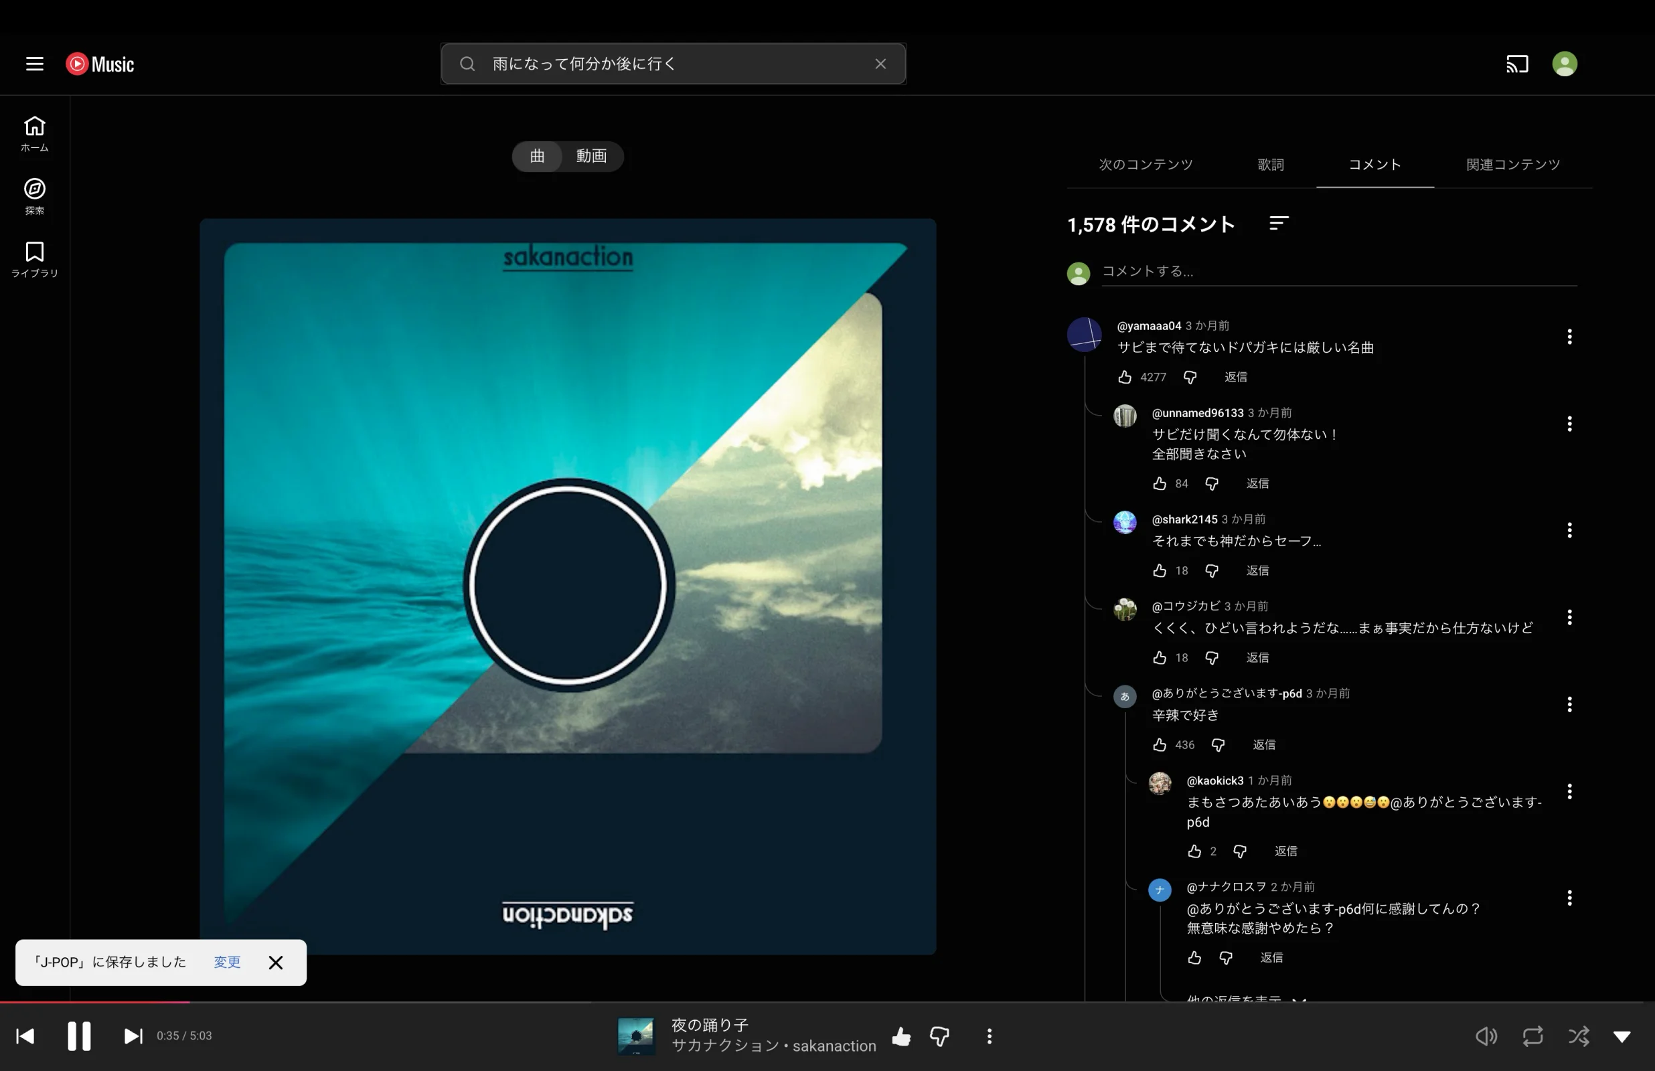Reply to @shark2145
The image size is (1655, 1071).
pyautogui.click(x=1257, y=570)
